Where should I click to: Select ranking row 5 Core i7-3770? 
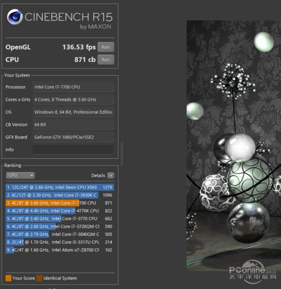point(60,218)
